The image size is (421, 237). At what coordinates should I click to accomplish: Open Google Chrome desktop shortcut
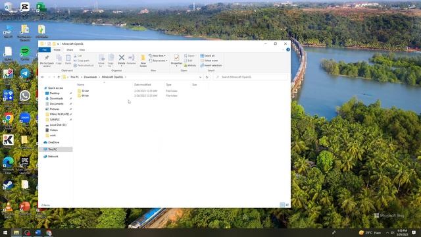[9, 120]
